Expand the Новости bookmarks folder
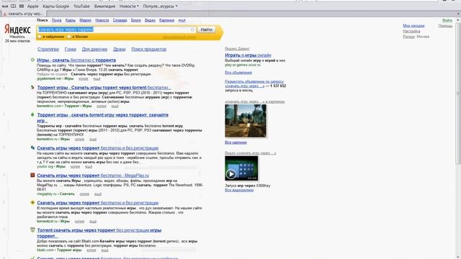 click(x=129, y=6)
